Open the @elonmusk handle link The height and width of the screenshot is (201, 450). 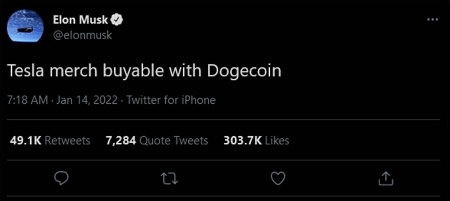point(82,35)
